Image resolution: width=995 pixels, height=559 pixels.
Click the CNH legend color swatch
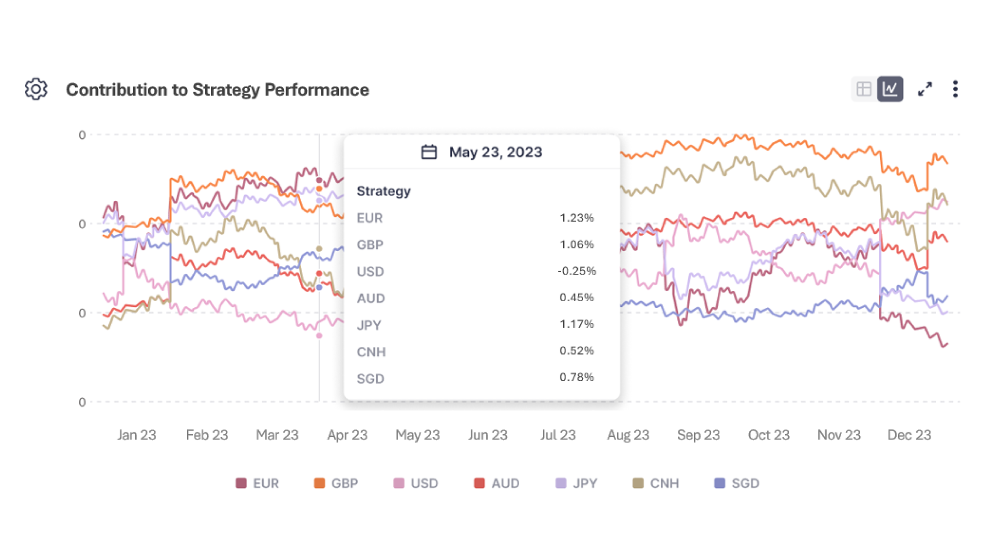point(638,483)
